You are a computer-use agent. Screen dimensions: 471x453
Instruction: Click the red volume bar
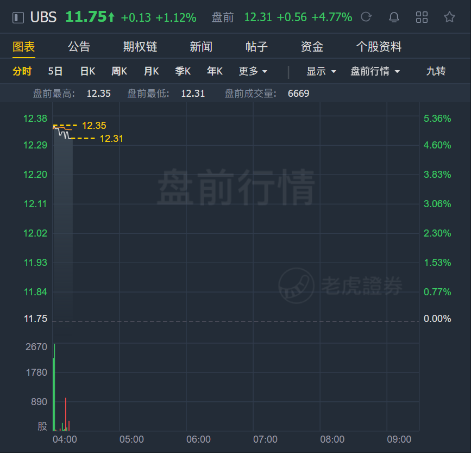point(66,414)
